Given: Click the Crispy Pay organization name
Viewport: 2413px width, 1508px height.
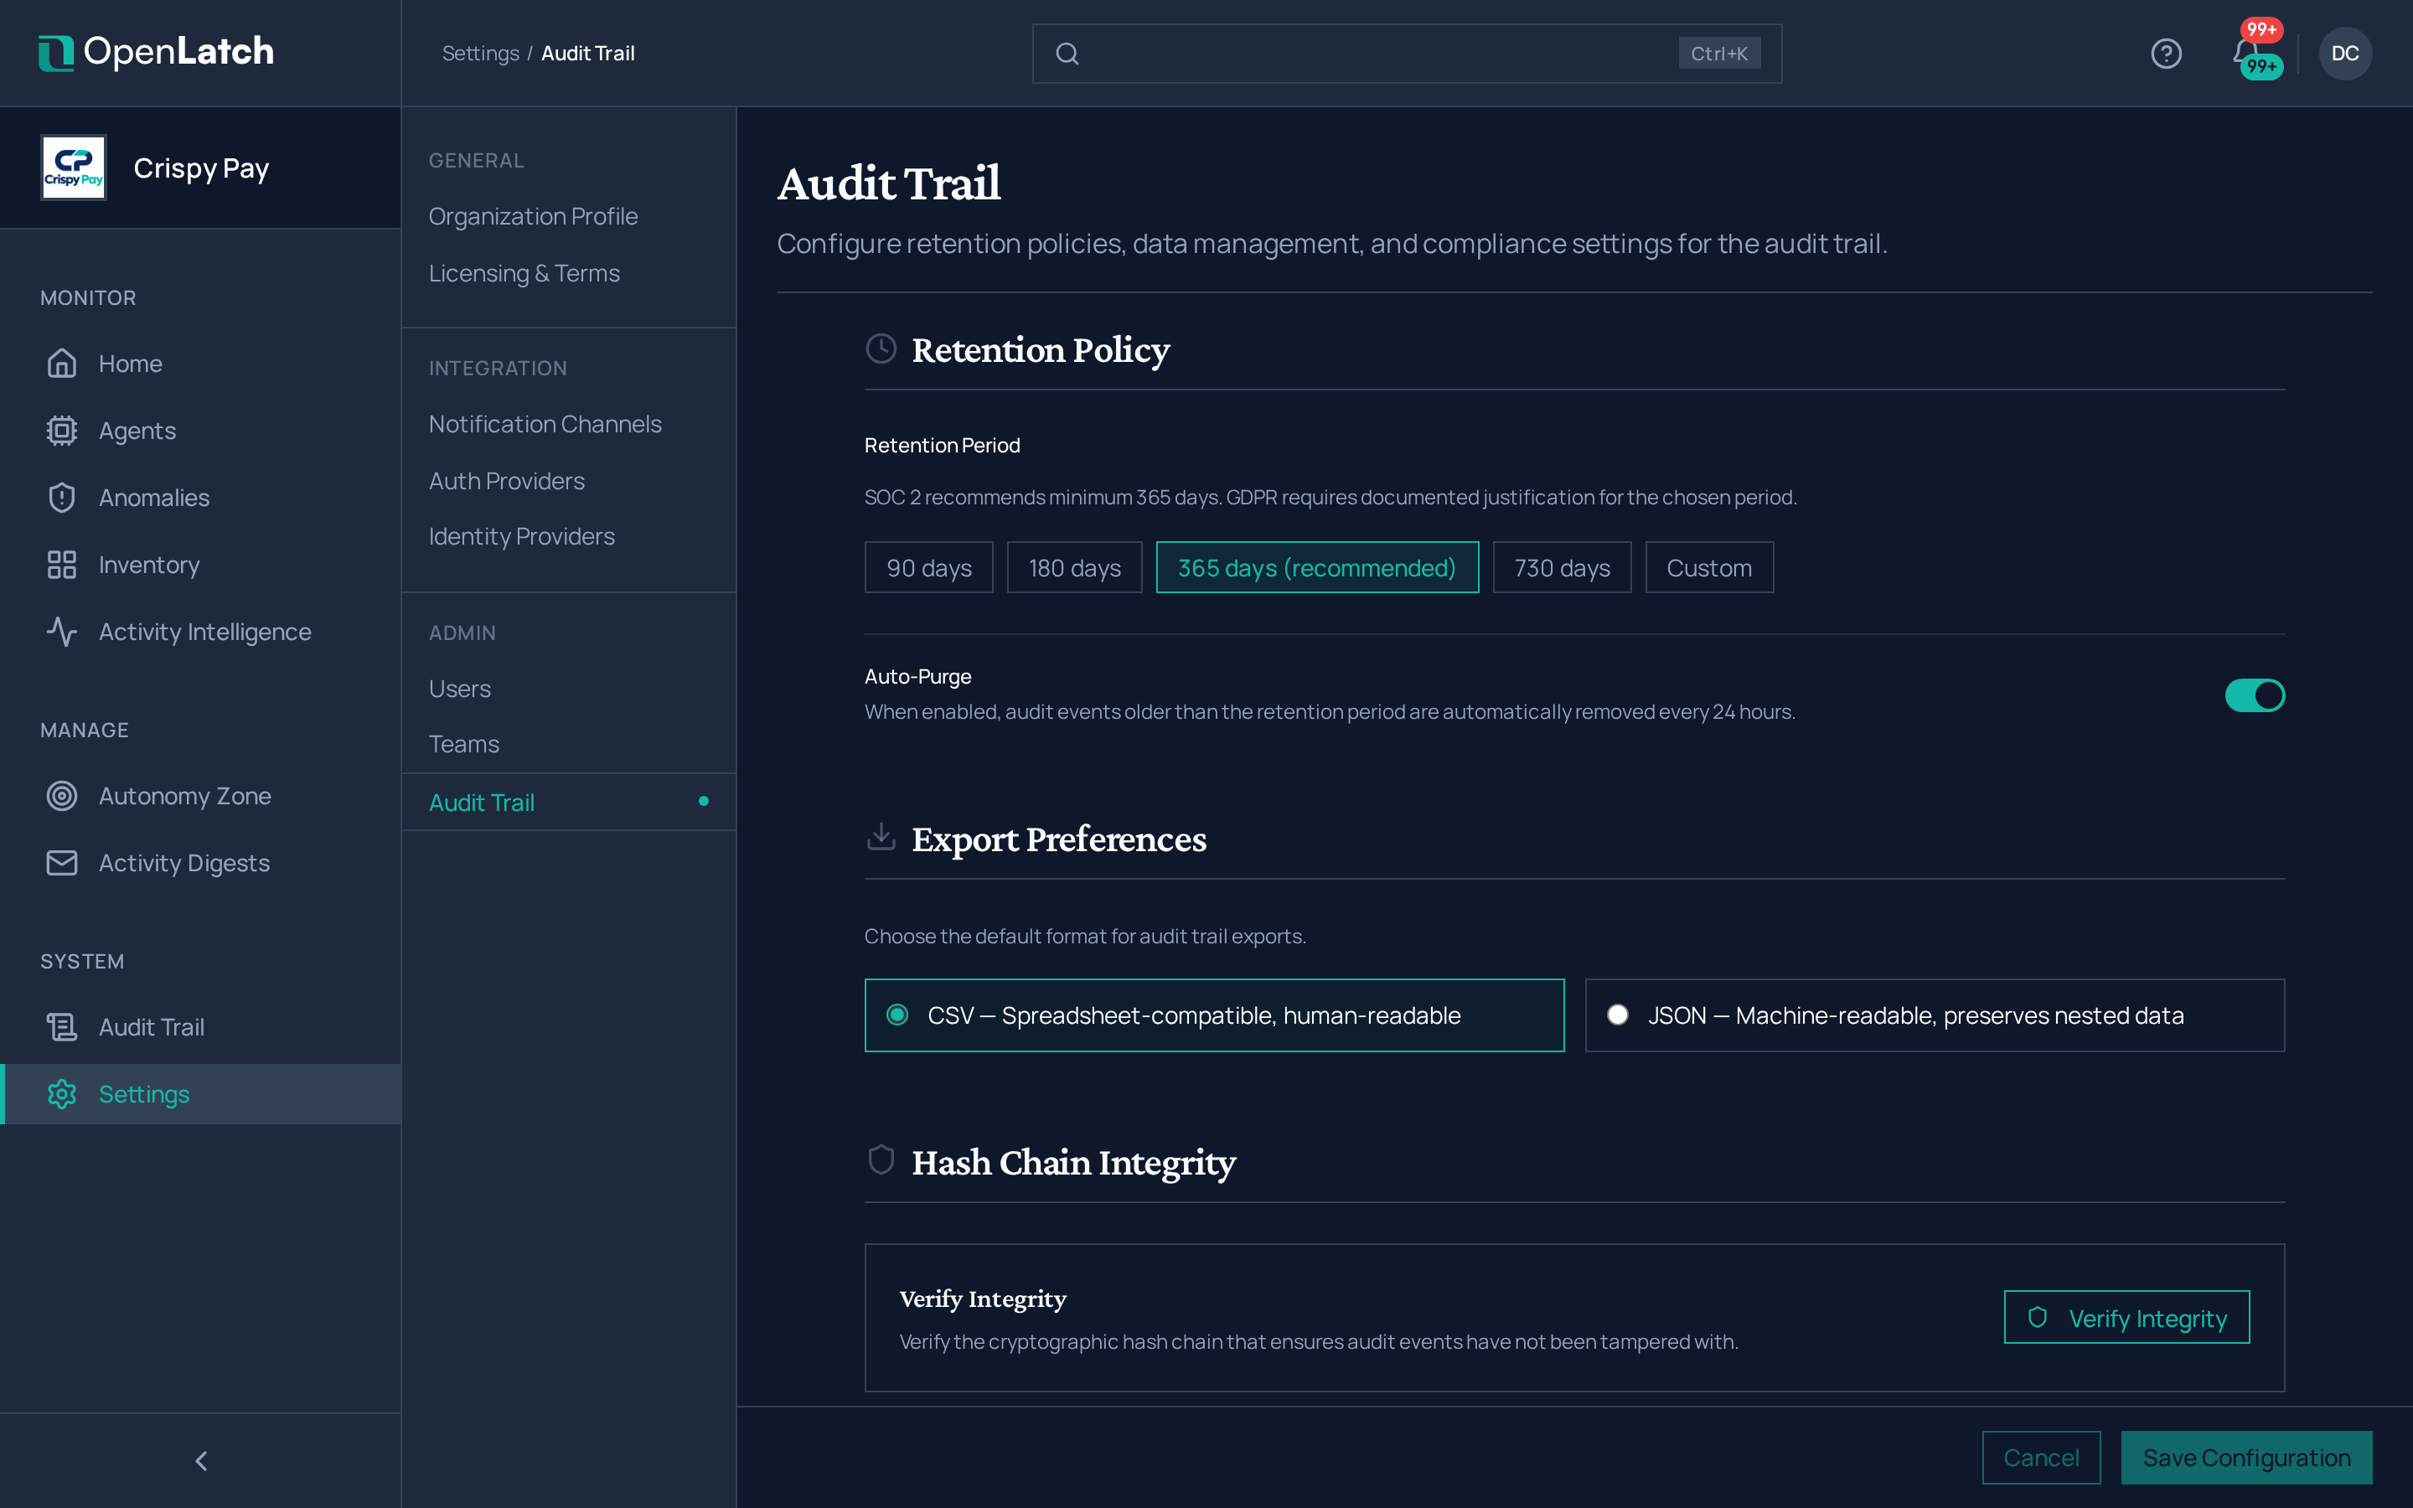Looking at the screenshot, I should click(200, 168).
